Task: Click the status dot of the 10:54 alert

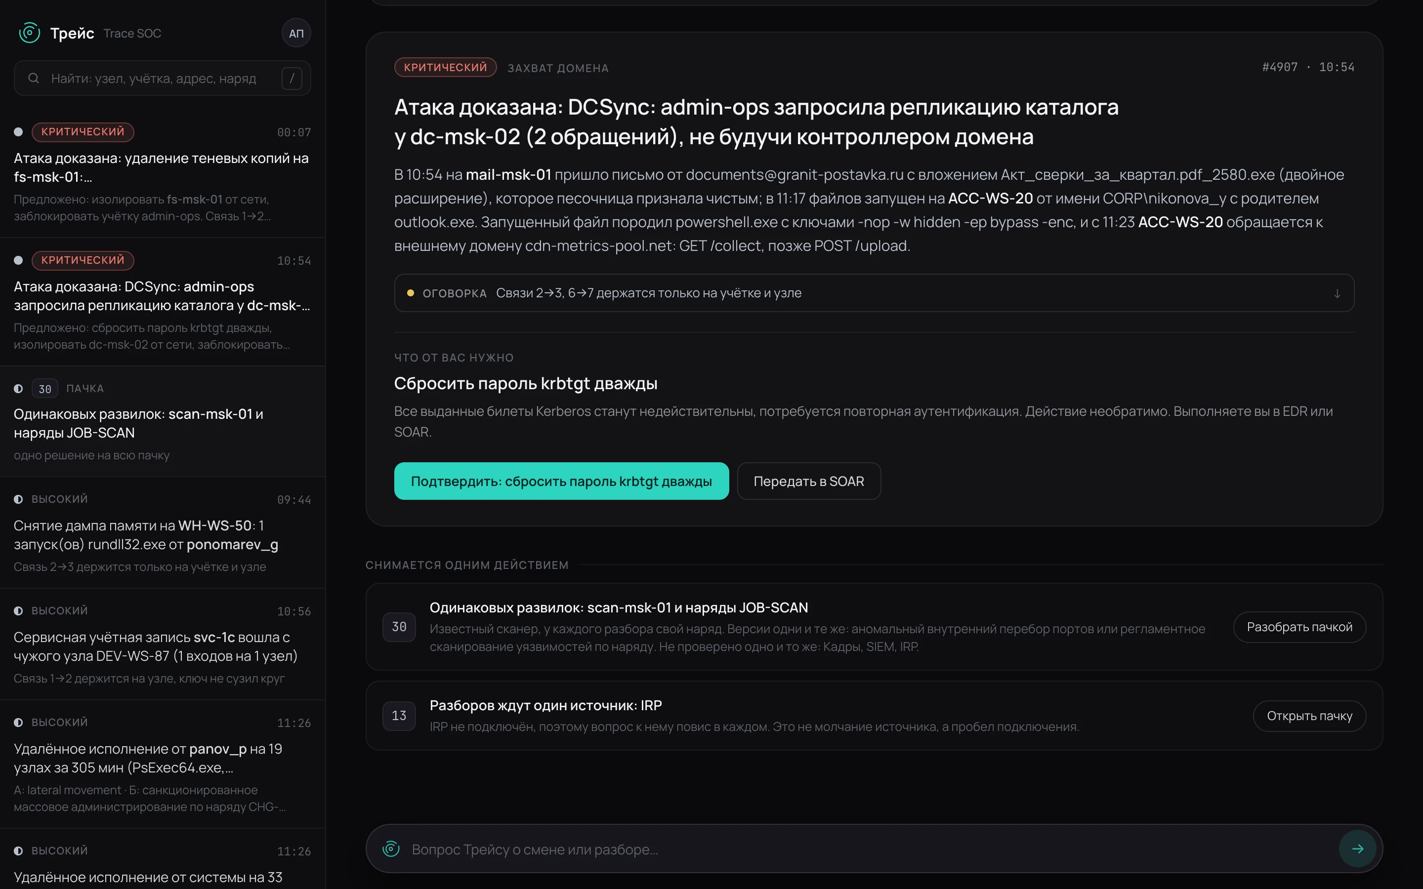Action: [18, 260]
